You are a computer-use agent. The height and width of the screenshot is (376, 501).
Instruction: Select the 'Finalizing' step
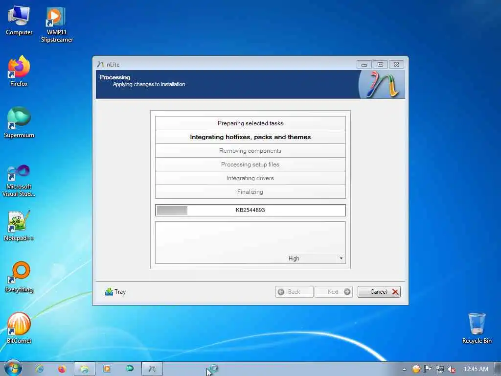click(250, 192)
